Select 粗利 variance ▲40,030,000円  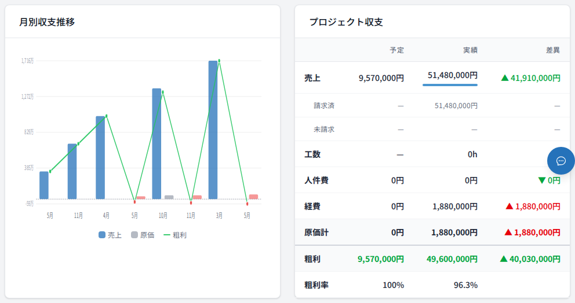530,259
